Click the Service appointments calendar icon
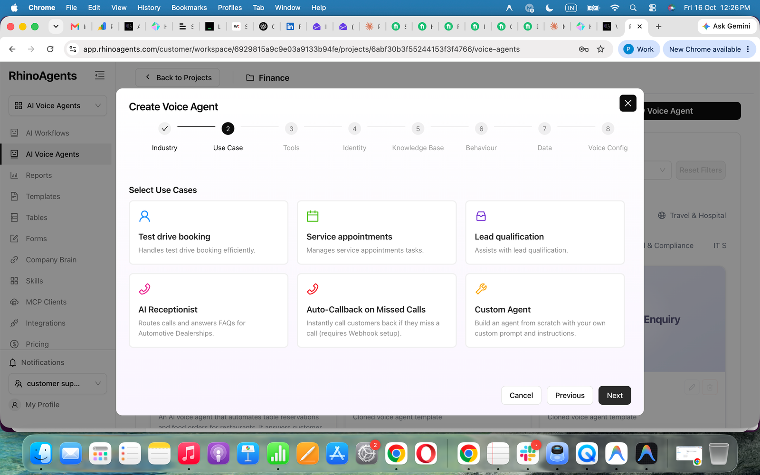The width and height of the screenshot is (760, 475). (313, 216)
